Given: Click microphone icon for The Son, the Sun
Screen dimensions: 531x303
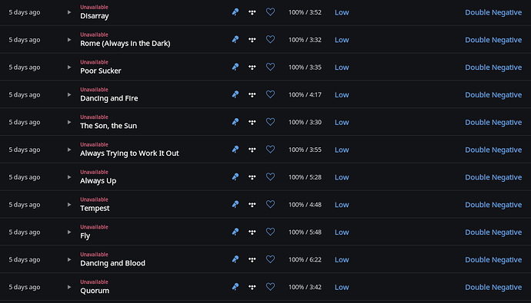Looking at the screenshot, I should pyautogui.click(x=235, y=122).
